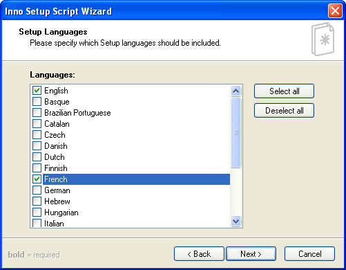Check the Czech language box
The height and width of the screenshot is (270, 346).
(37, 135)
